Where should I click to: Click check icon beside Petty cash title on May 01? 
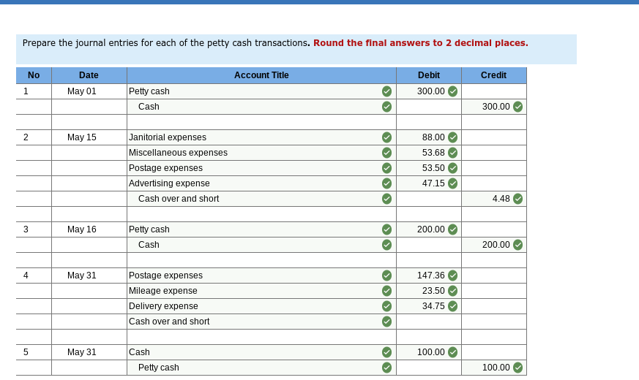coord(386,91)
